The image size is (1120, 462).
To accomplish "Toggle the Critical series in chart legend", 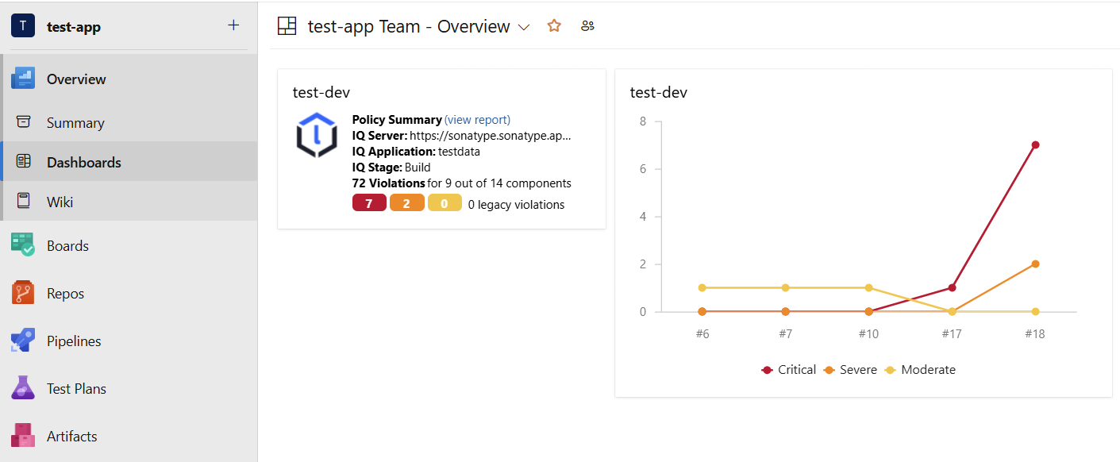I will (789, 370).
